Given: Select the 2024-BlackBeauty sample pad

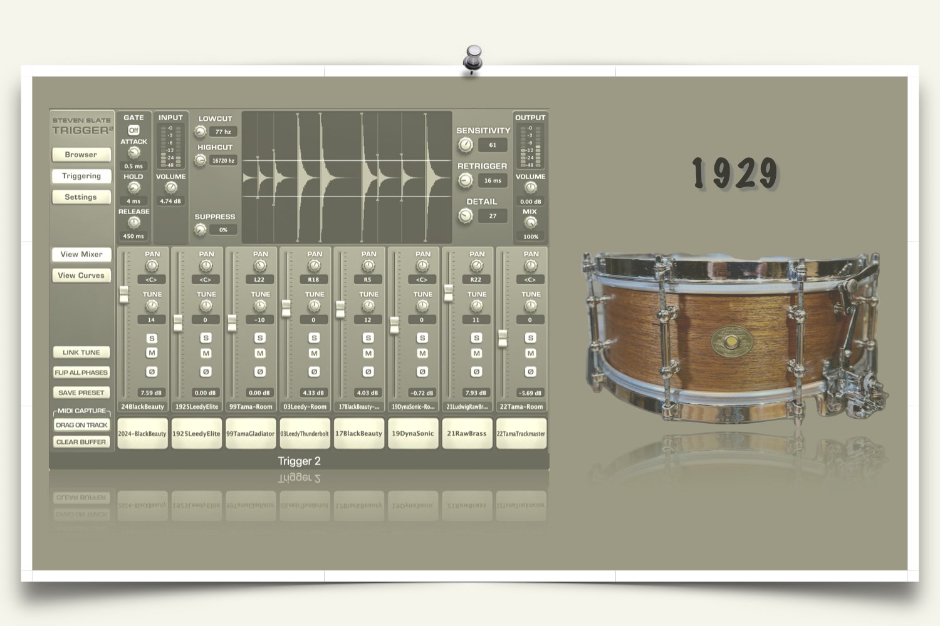Looking at the screenshot, I should [x=142, y=434].
